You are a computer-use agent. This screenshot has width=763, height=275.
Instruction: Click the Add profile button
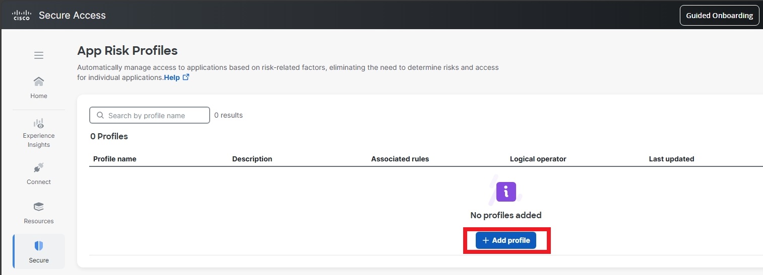point(506,240)
